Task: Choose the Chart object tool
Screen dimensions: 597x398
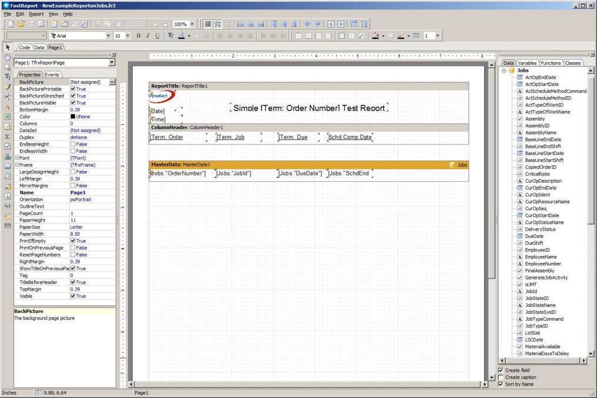Action: [x=8, y=157]
